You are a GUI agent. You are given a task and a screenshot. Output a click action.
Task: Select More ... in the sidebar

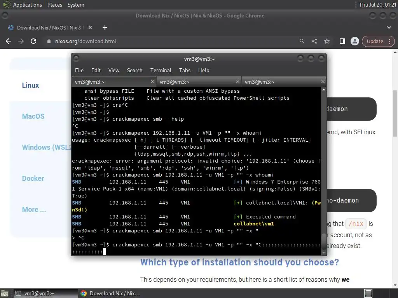[34, 209]
